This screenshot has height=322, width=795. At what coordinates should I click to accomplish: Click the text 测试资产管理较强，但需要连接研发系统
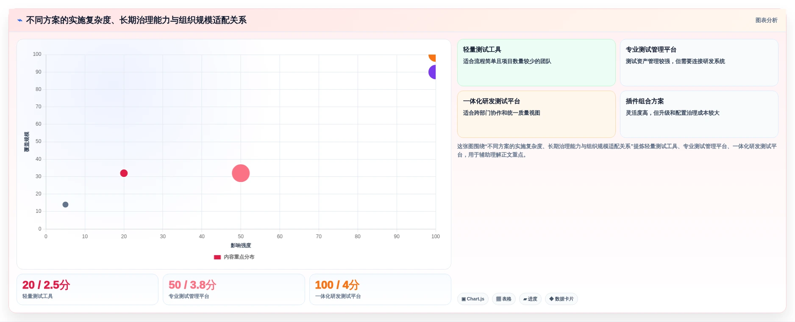pos(675,61)
